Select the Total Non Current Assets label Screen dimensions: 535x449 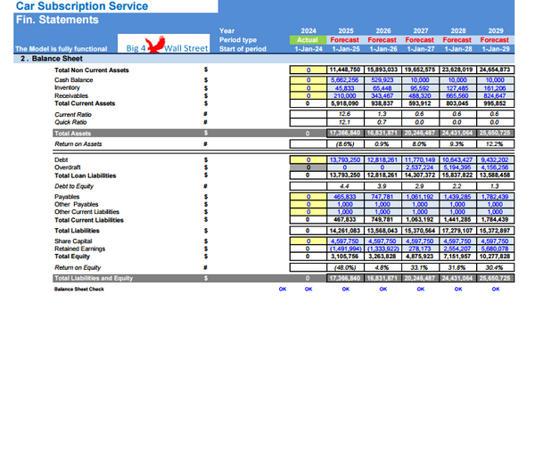pos(91,69)
